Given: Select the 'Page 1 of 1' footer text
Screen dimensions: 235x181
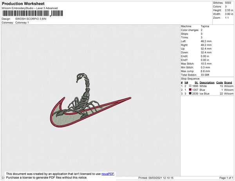Looking at the screenshot, I should (226, 178).
